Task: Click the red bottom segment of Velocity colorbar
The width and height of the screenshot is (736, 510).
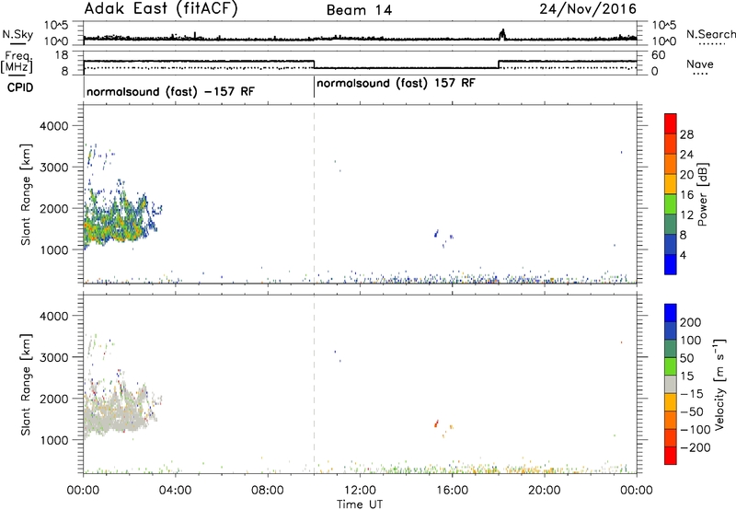Action: point(671,456)
